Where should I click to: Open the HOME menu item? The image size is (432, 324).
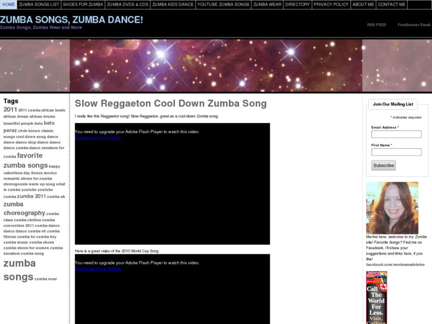pyautogui.click(x=8, y=4)
